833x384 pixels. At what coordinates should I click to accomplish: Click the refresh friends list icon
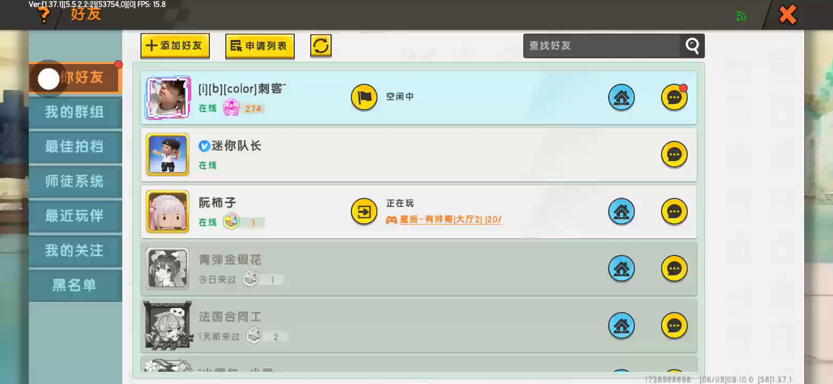click(x=321, y=46)
